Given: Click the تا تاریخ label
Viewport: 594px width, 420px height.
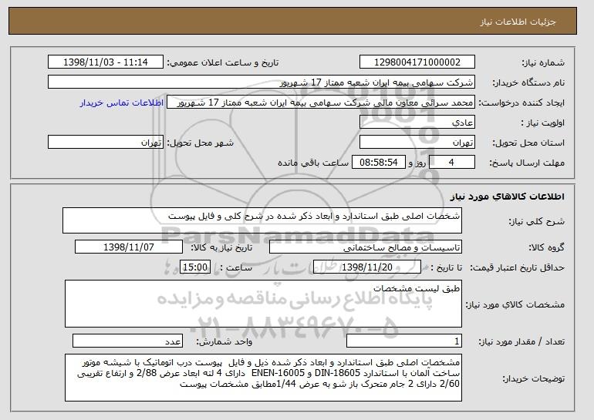Looking at the screenshot, I should pos(447,268).
